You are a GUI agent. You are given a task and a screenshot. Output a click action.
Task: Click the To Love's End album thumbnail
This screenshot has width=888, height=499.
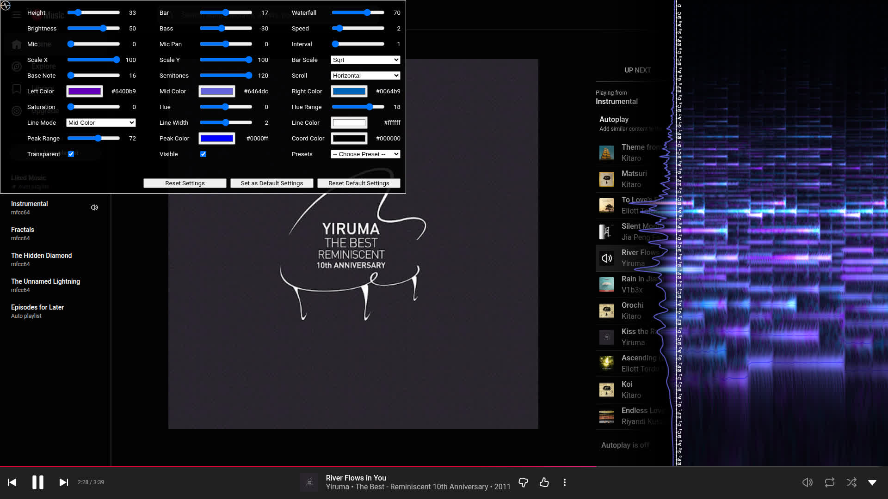[x=607, y=206]
